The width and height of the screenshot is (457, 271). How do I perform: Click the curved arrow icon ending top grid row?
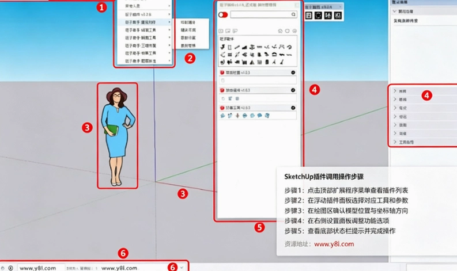(x=289, y=47)
